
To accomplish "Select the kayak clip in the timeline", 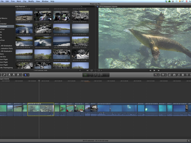I will pos(79,109).
